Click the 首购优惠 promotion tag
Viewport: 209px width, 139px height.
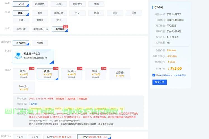pyautogui.click(x=60, y=98)
